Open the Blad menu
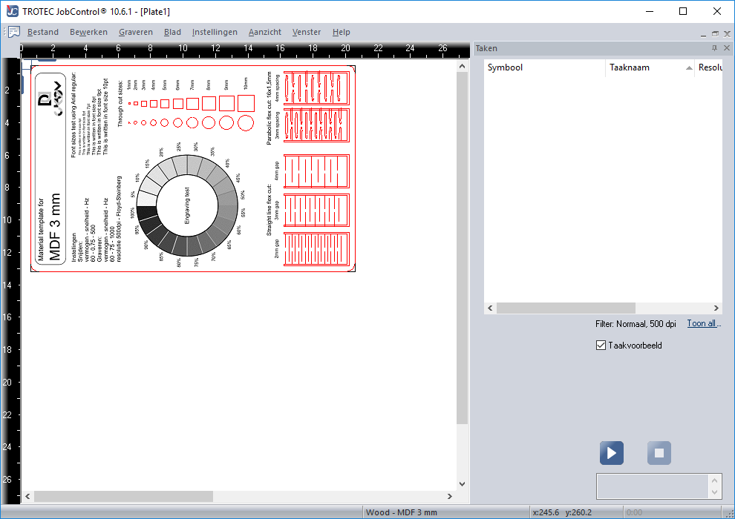Image resolution: width=735 pixels, height=519 pixels. coord(172,32)
